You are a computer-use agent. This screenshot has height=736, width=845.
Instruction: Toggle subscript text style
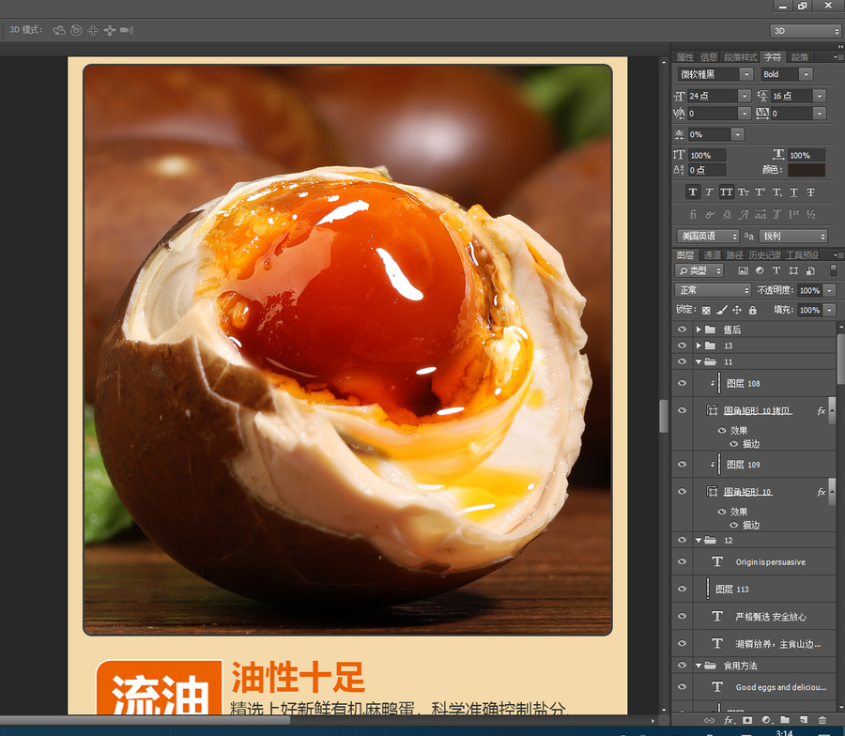[777, 192]
